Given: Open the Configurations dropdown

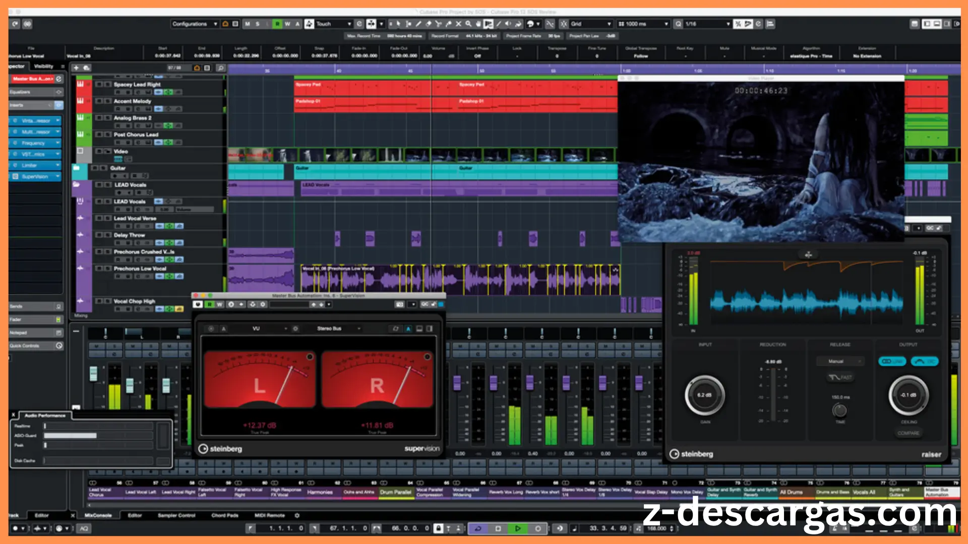Looking at the screenshot, I should tap(195, 24).
